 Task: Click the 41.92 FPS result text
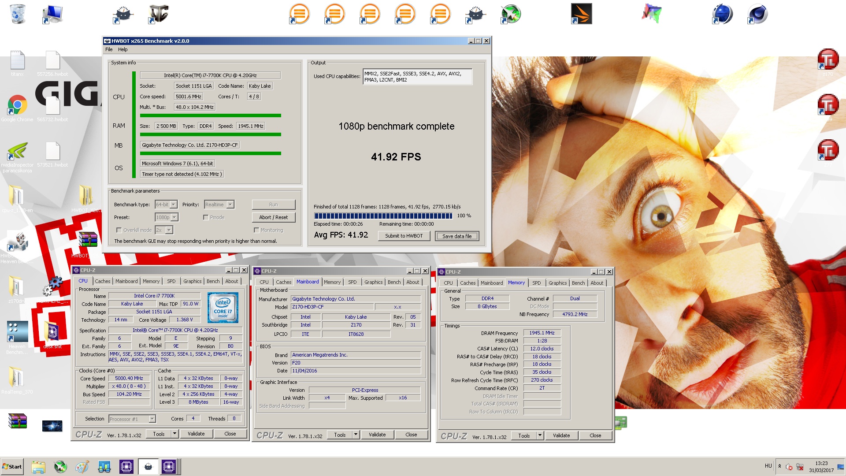pos(396,157)
